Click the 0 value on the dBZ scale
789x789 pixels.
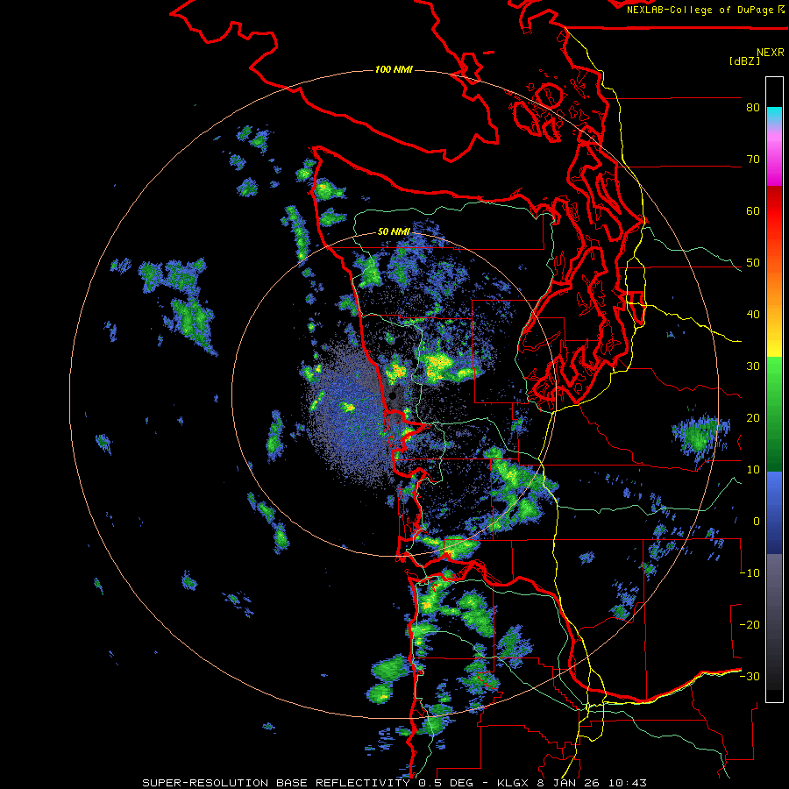pyautogui.click(x=757, y=522)
